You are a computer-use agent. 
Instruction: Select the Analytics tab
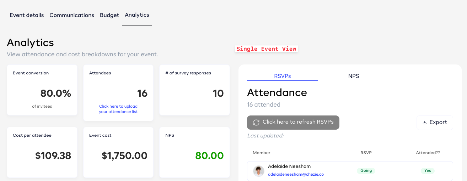point(137,15)
